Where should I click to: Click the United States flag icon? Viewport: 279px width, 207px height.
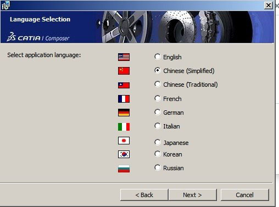coord(124,57)
